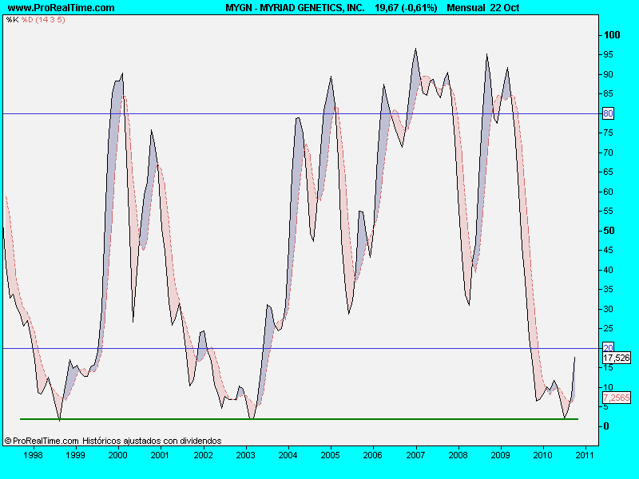Screen dimensions: 639x479
Task: Click the price value 19,67 (-0,61%)
Action: click(406, 8)
